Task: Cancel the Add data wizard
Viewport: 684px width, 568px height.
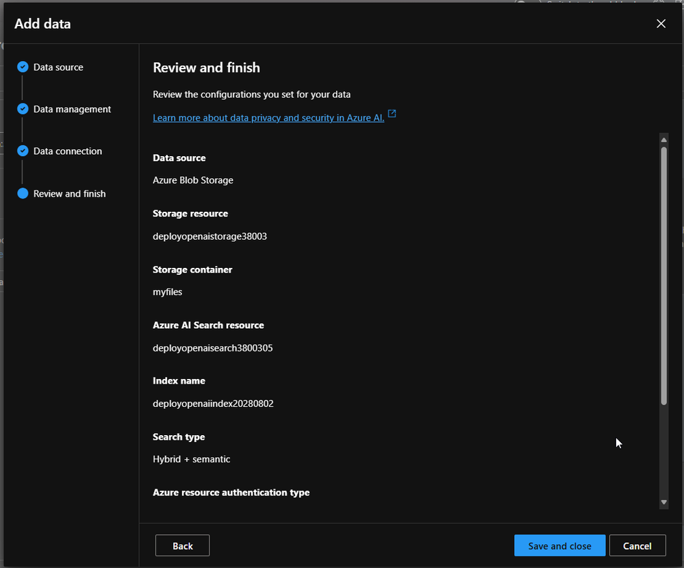Action: click(x=637, y=546)
